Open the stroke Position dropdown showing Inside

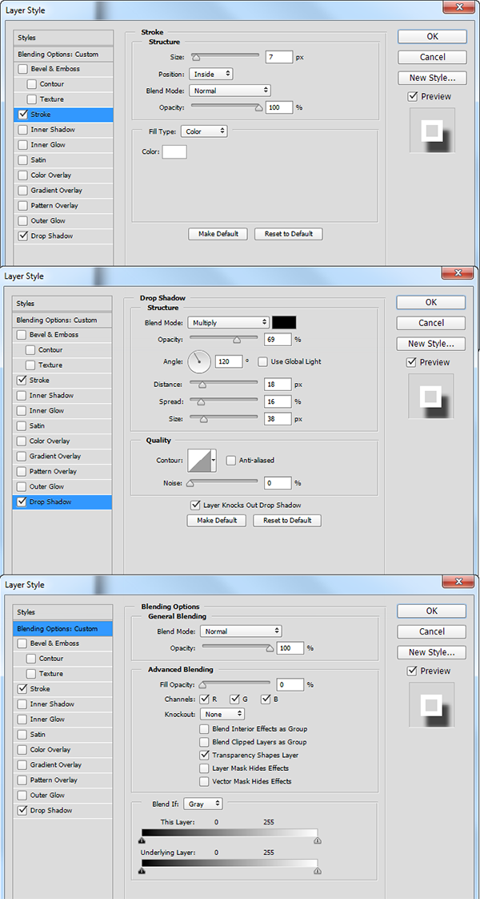(x=211, y=74)
